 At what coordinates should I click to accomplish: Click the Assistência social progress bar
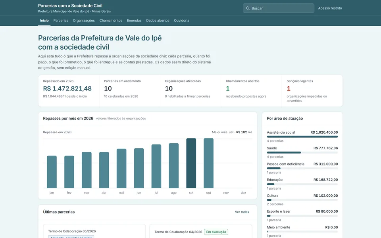(x=302, y=137)
